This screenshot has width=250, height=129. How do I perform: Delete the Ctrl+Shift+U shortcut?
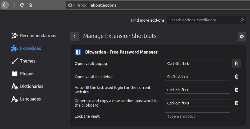click(x=237, y=64)
